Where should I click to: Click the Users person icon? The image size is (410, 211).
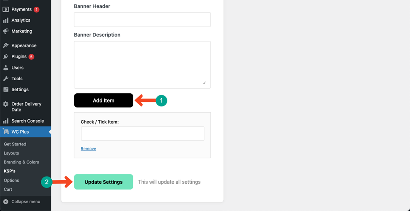tap(6, 68)
